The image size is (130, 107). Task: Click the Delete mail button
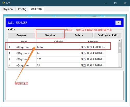point(79,35)
